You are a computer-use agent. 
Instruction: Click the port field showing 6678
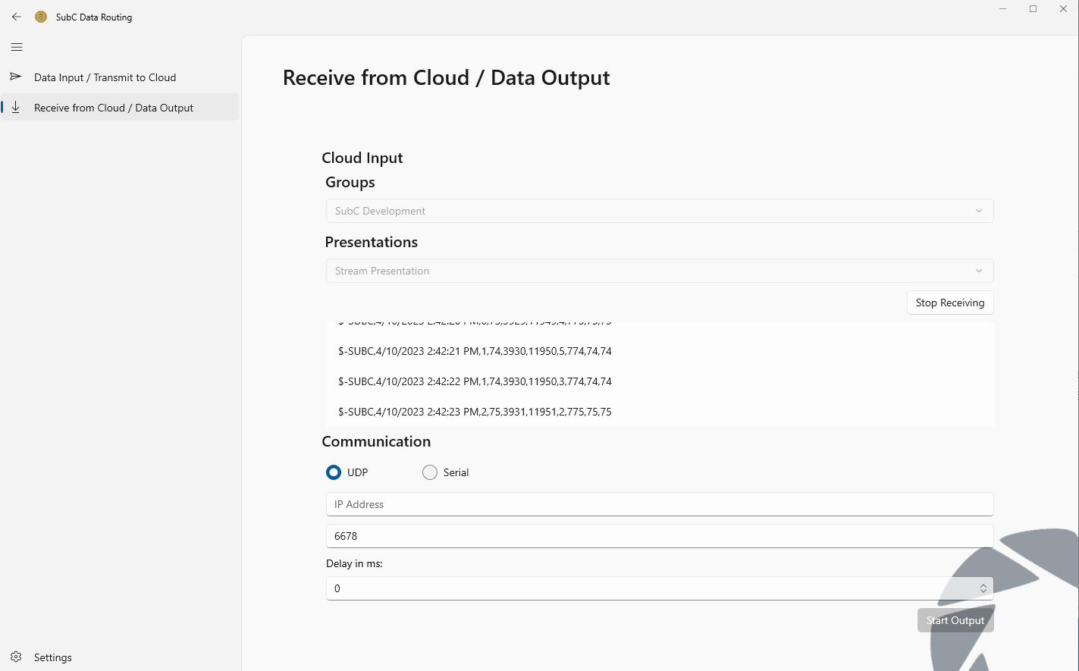[659, 536]
